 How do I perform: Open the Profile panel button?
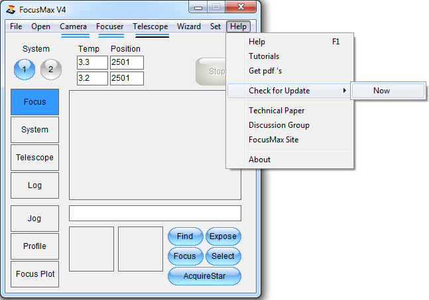pos(34,246)
